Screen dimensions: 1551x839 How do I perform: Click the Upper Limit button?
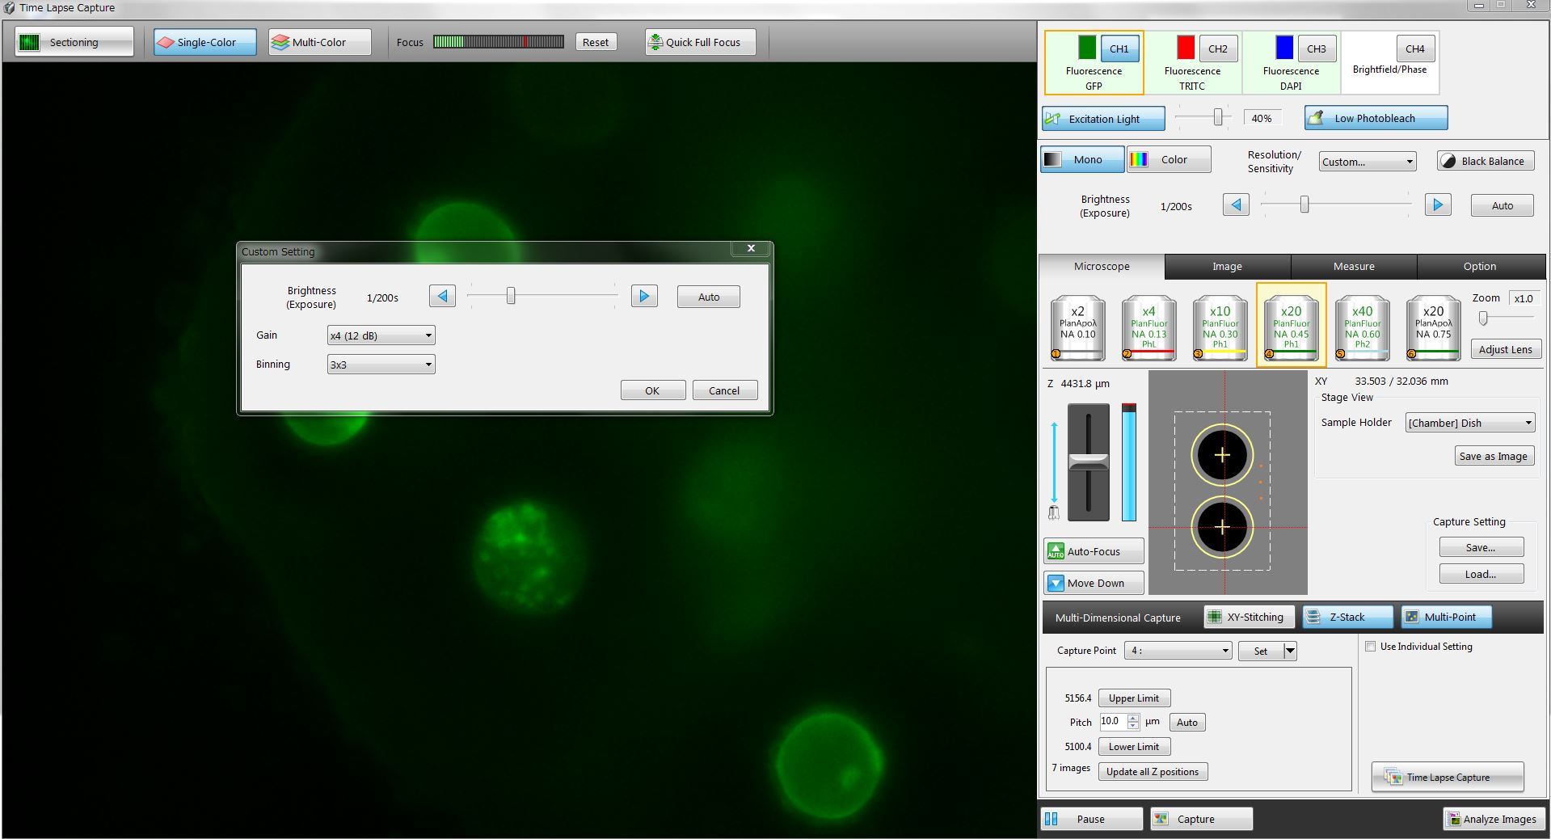(1133, 698)
